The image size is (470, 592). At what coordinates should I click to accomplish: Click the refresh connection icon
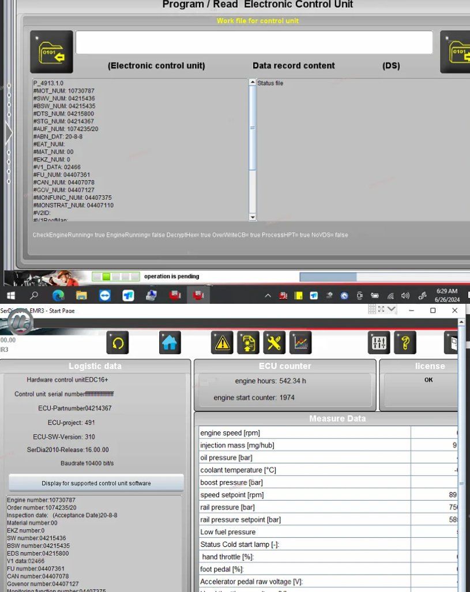coord(118,343)
